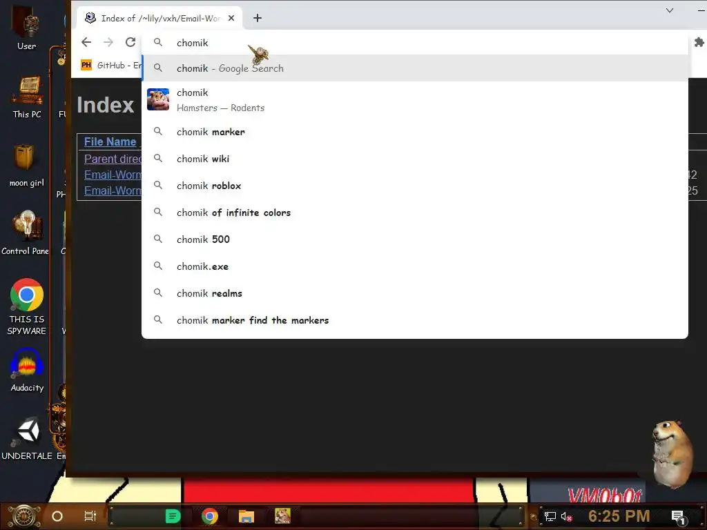Open Control Panel desktop icon
Viewport: 707px width, 530px height.
tap(26, 233)
